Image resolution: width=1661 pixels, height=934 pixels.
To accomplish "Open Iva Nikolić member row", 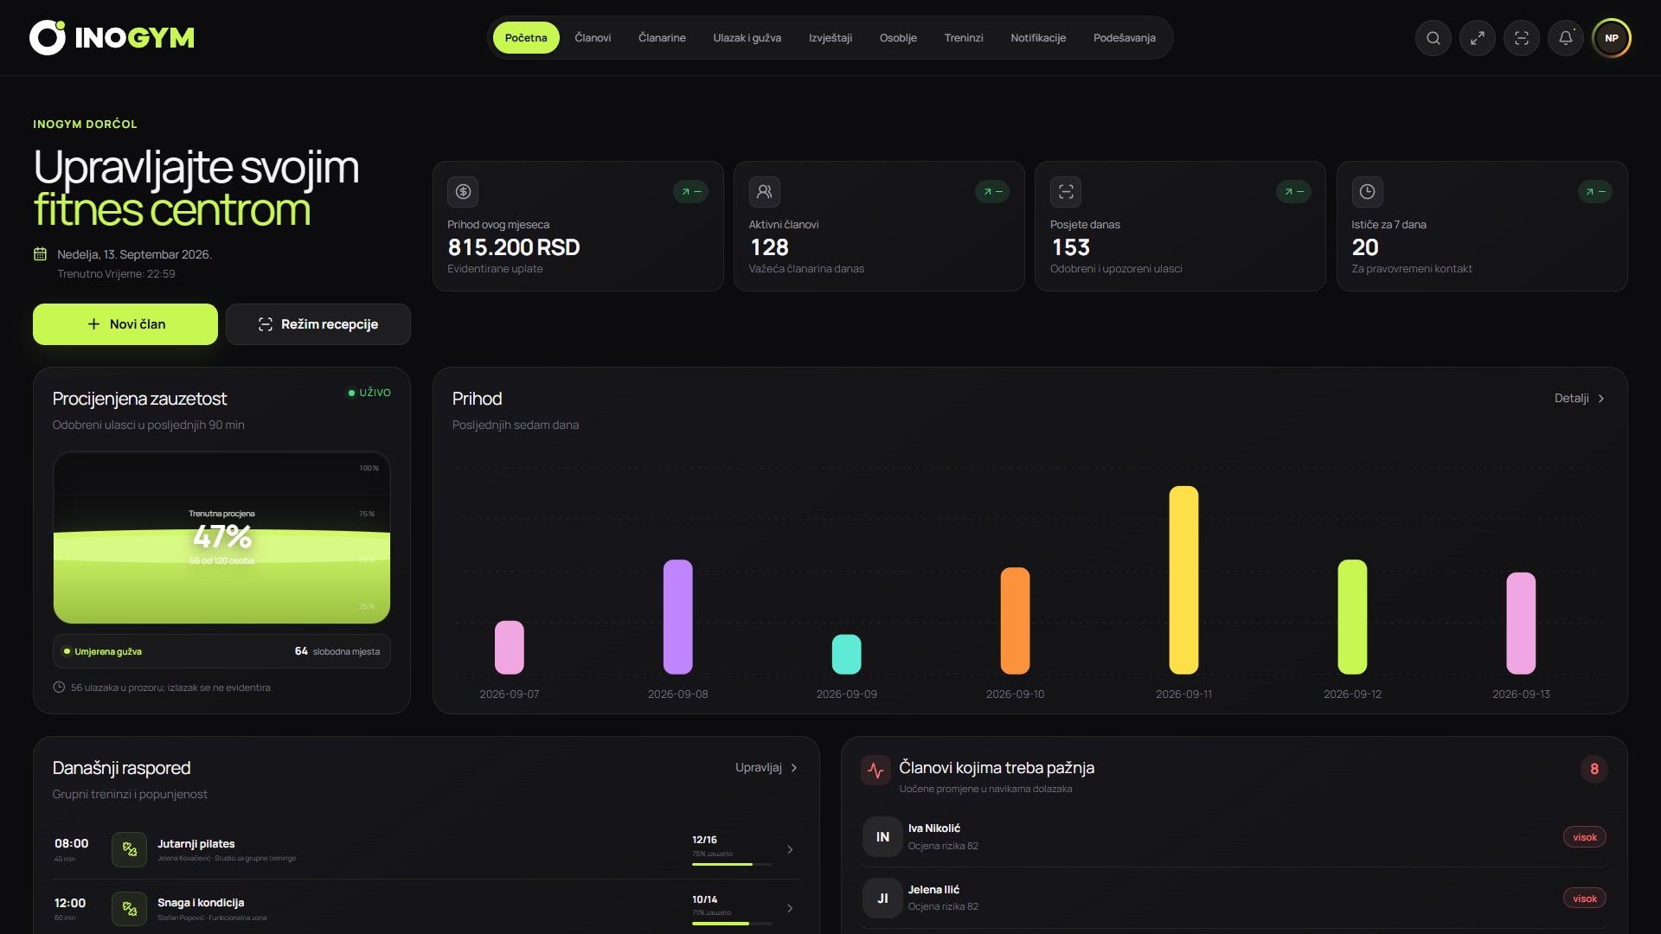I will [1235, 837].
